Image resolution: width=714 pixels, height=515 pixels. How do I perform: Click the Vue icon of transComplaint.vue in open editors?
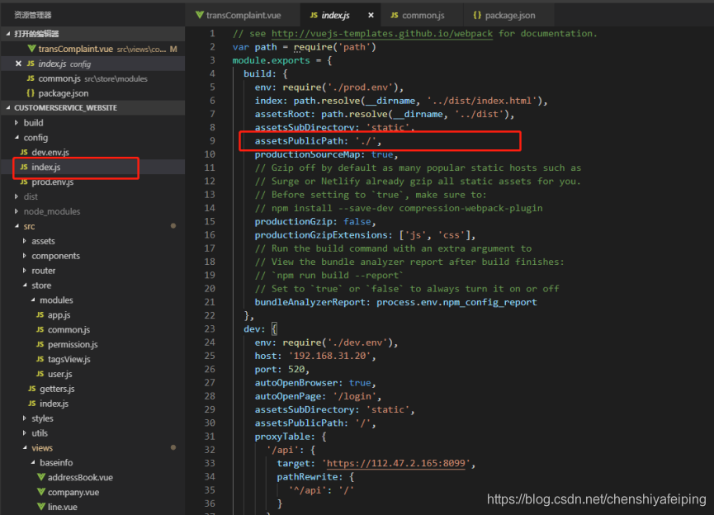tap(31, 48)
